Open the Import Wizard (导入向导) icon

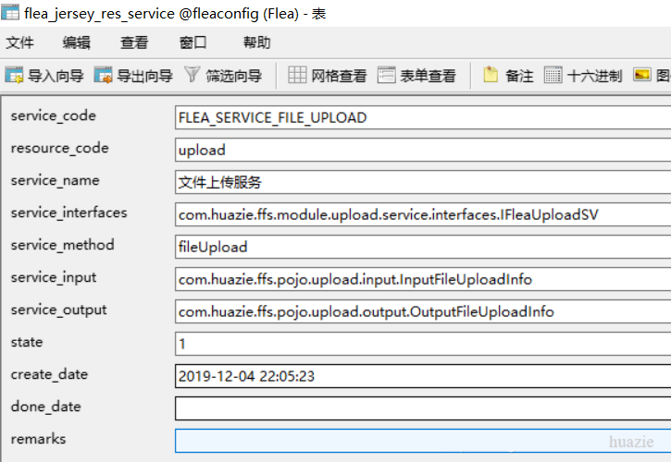(14, 75)
